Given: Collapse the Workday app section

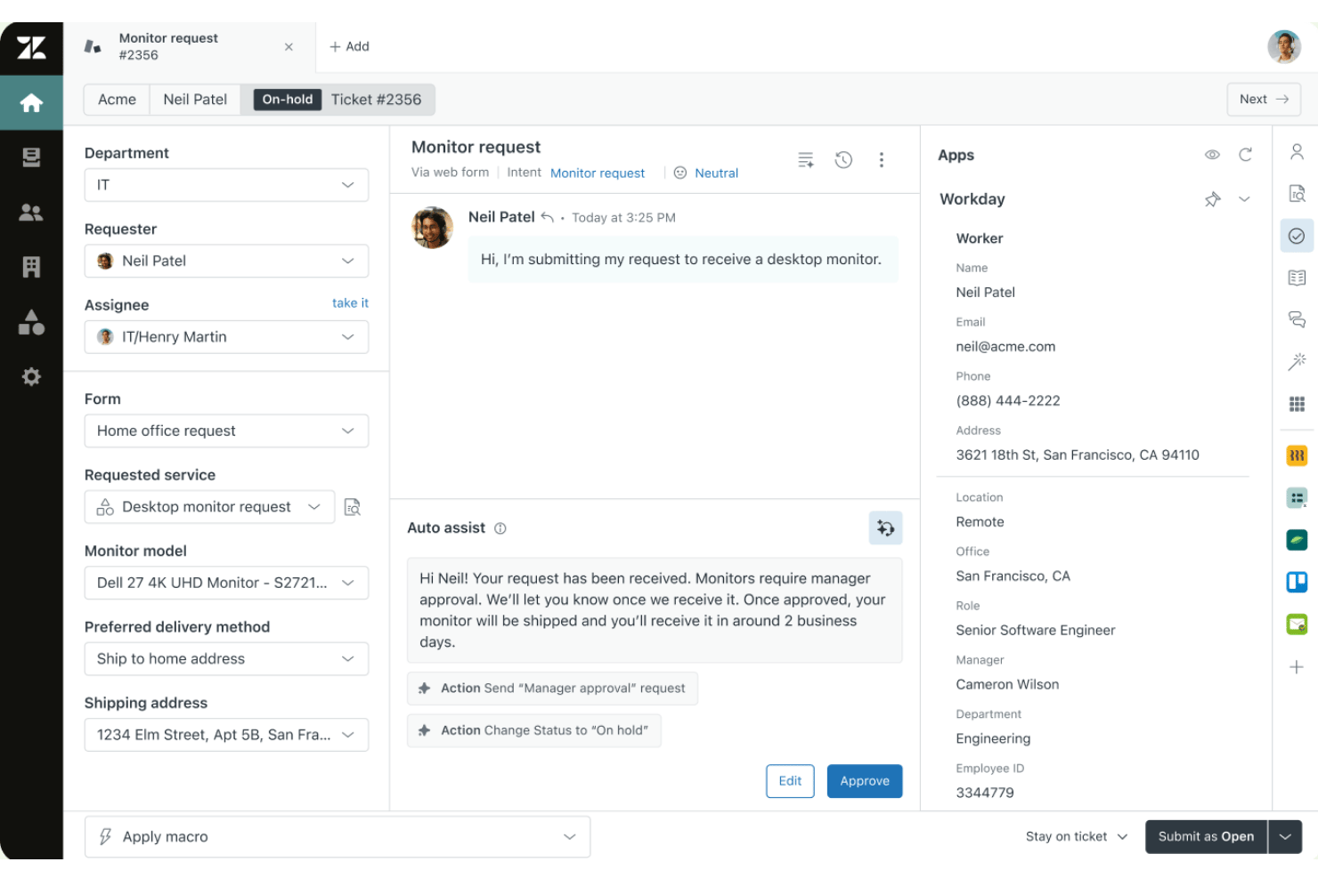Looking at the screenshot, I should point(1244,199).
